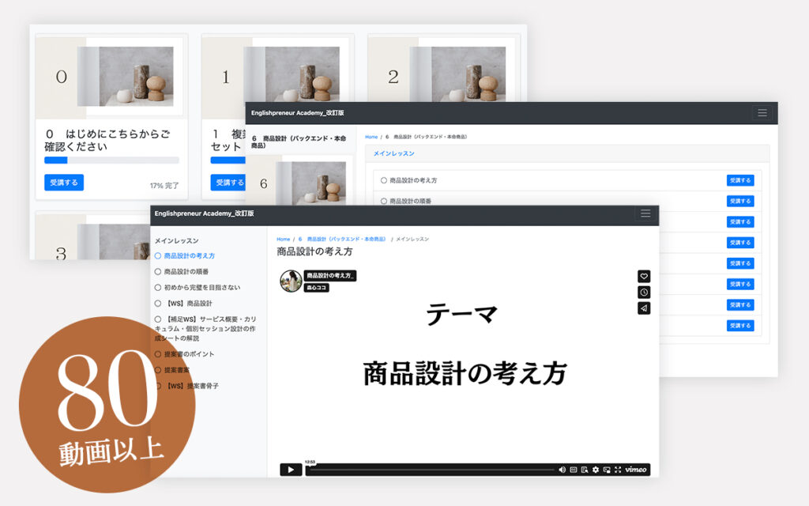Open the video settings gear icon
This screenshot has width=809, height=506.
[x=596, y=470]
